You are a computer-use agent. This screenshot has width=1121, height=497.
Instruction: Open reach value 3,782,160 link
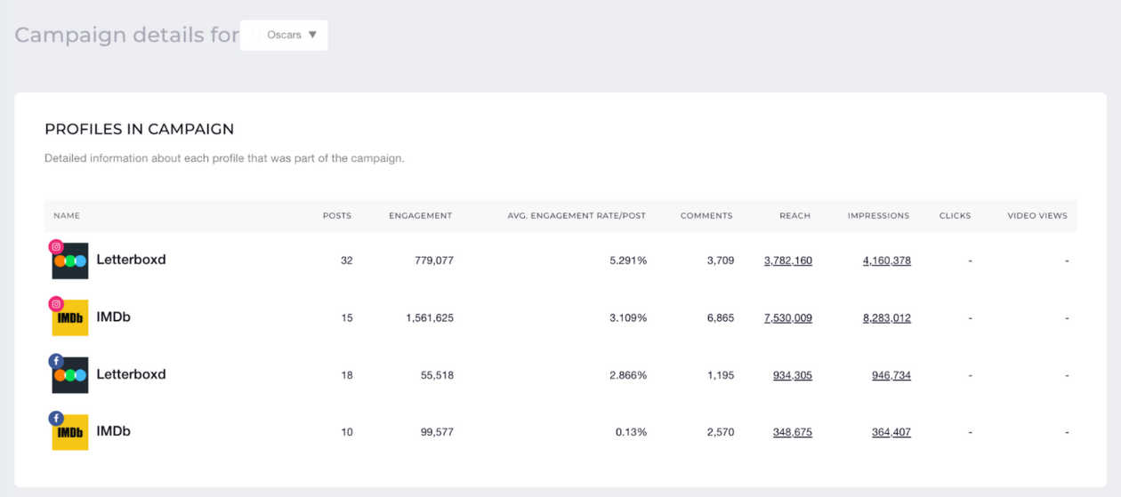(x=787, y=261)
